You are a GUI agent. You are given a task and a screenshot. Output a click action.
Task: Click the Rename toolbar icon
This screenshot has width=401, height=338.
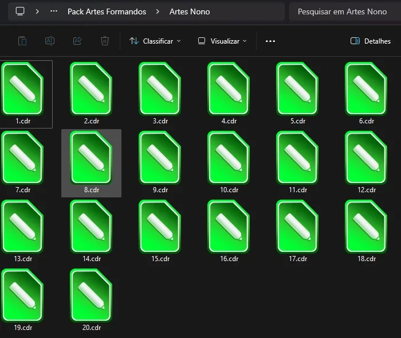50,41
